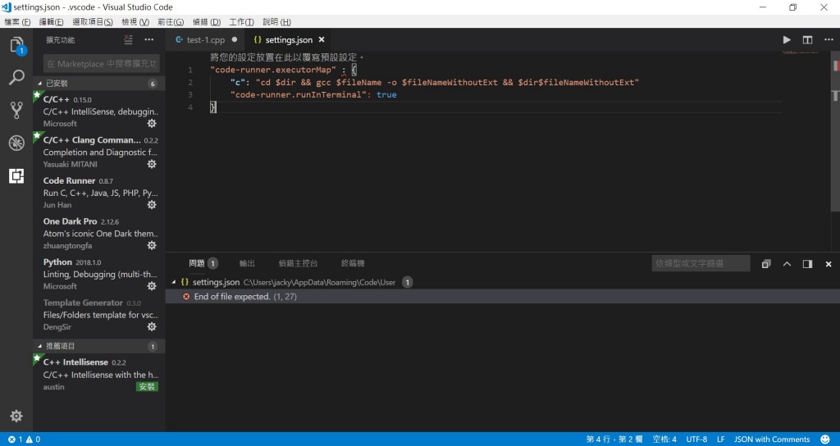The width and height of the screenshot is (840, 446).
Task: Click the problems filter input field
Action: tap(701, 263)
